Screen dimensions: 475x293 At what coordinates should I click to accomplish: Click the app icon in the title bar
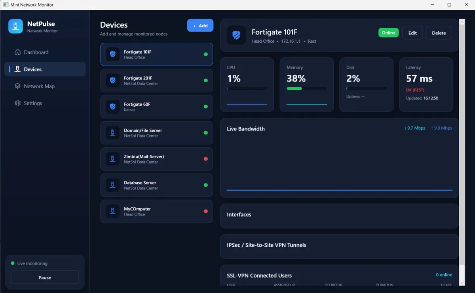click(6, 5)
